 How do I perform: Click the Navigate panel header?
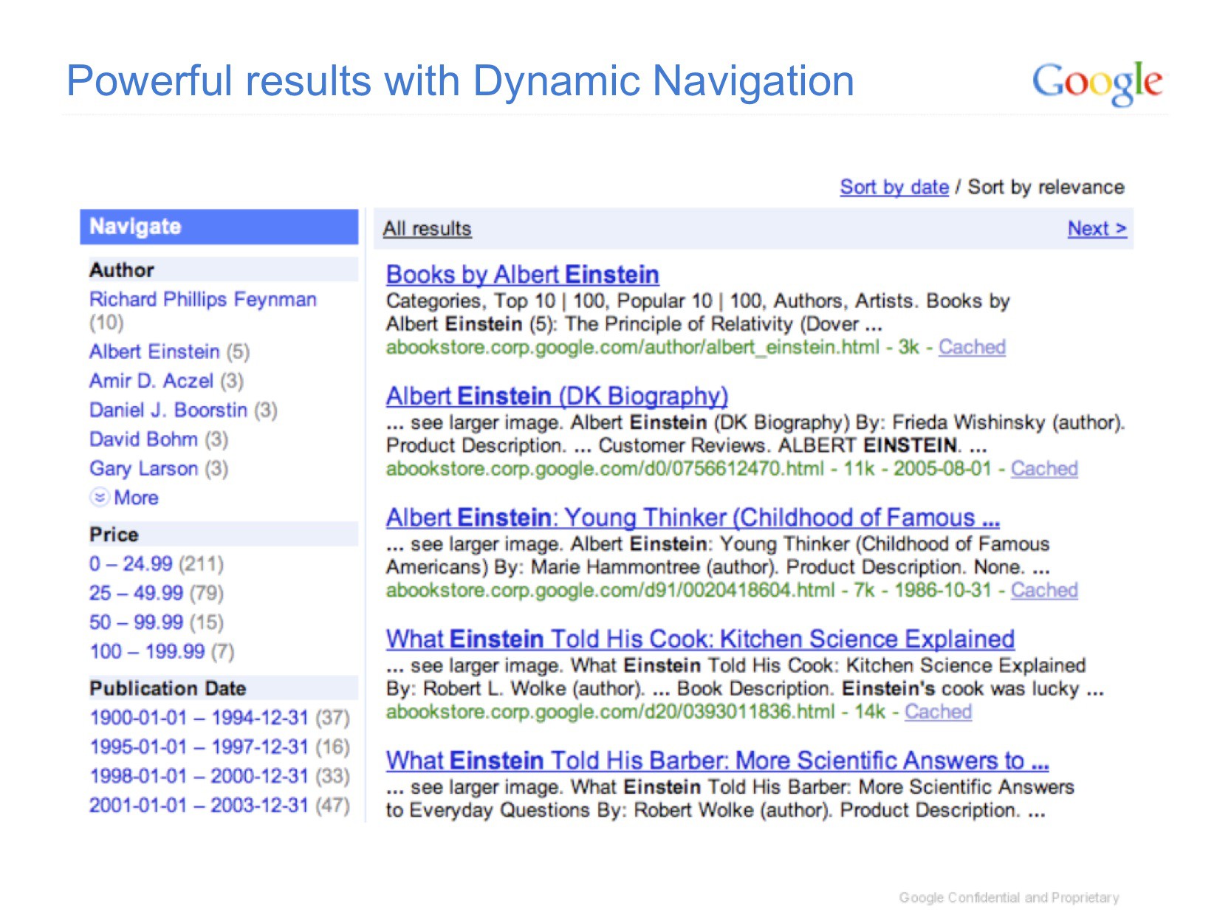[x=219, y=227]
